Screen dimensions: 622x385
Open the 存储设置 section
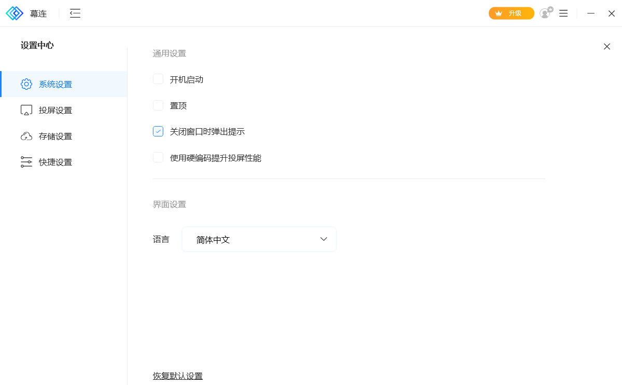[x=55, y=136]
